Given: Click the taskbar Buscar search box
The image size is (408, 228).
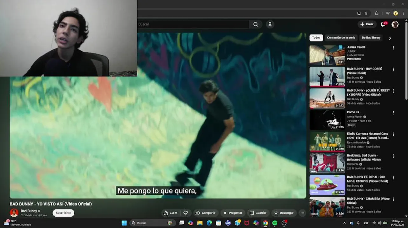Looking at the screenshot, I should coord(152,223).
